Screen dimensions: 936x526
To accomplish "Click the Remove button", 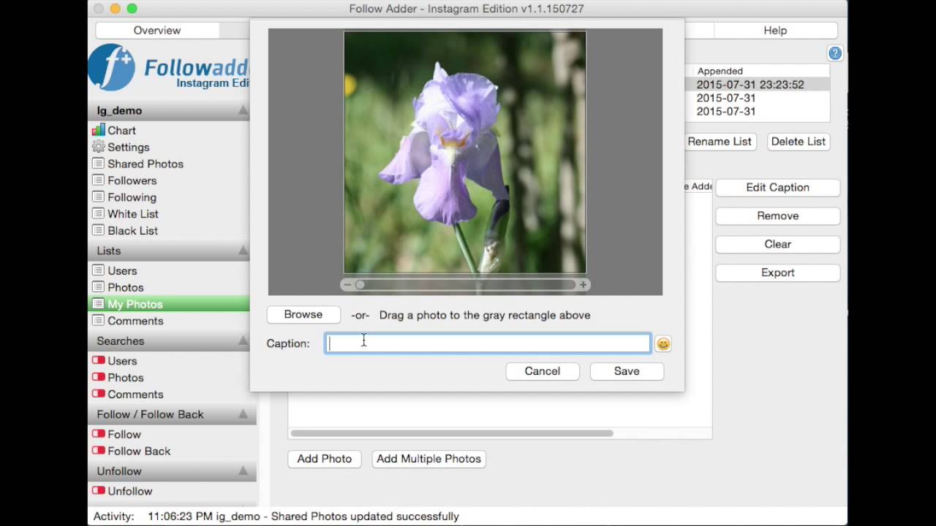I will 778,216.
